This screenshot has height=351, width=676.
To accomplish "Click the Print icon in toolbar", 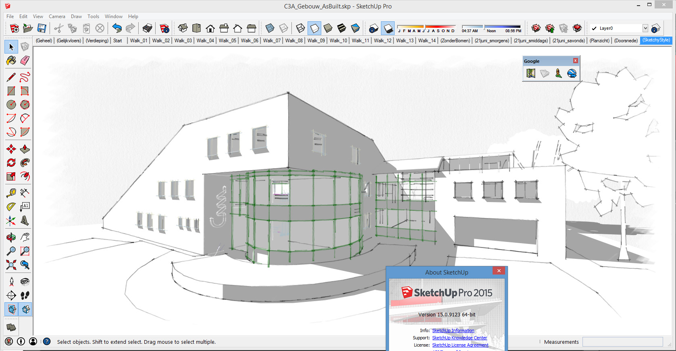I will (x=148, y=28).
